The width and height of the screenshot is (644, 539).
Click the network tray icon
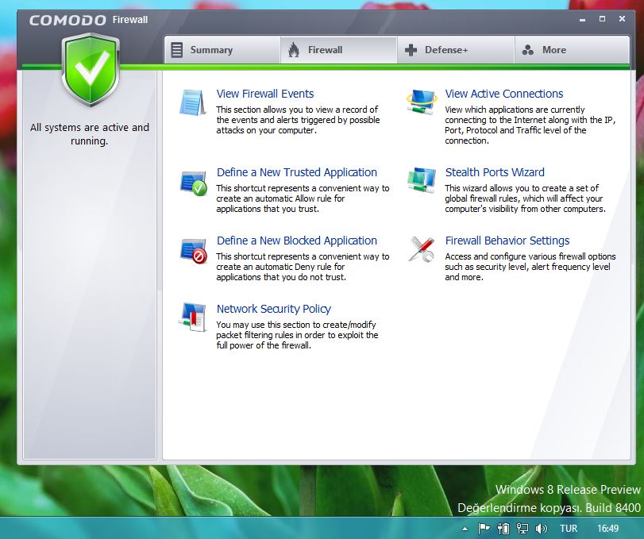(x=523, y=529)
